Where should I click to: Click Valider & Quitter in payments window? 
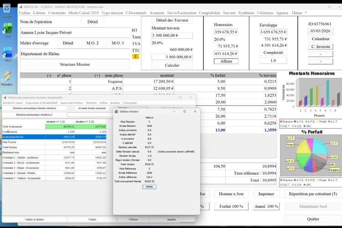coord(34,219)
